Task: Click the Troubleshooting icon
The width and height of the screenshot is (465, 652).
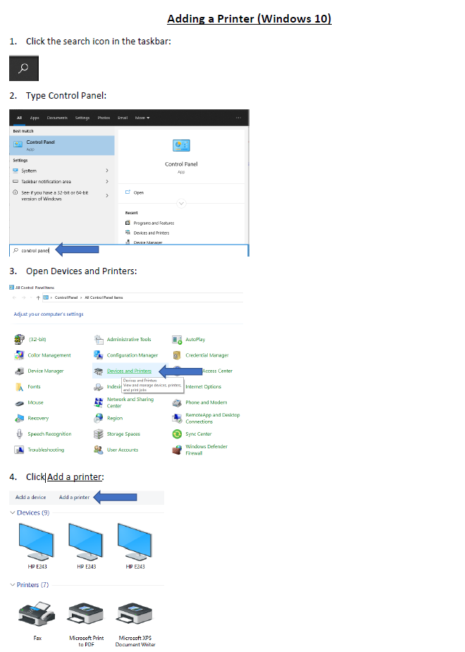Action: (19, 450)
